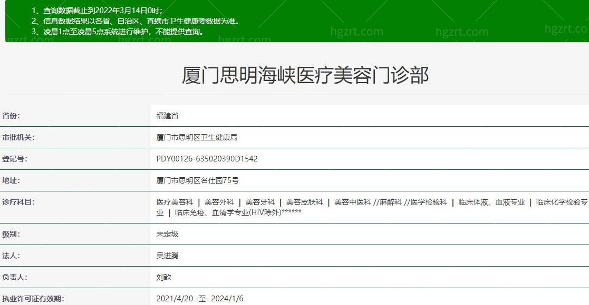
Task: Select the 诊疗科目 label
Action: point(18,202)
